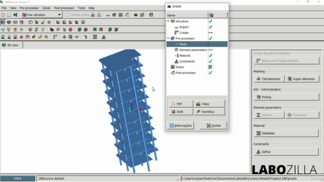Click the blue arrow-to-bar import icon beside folder
Image resolution: width=324 pixels, height=182 pixels.
click(15, 15)
